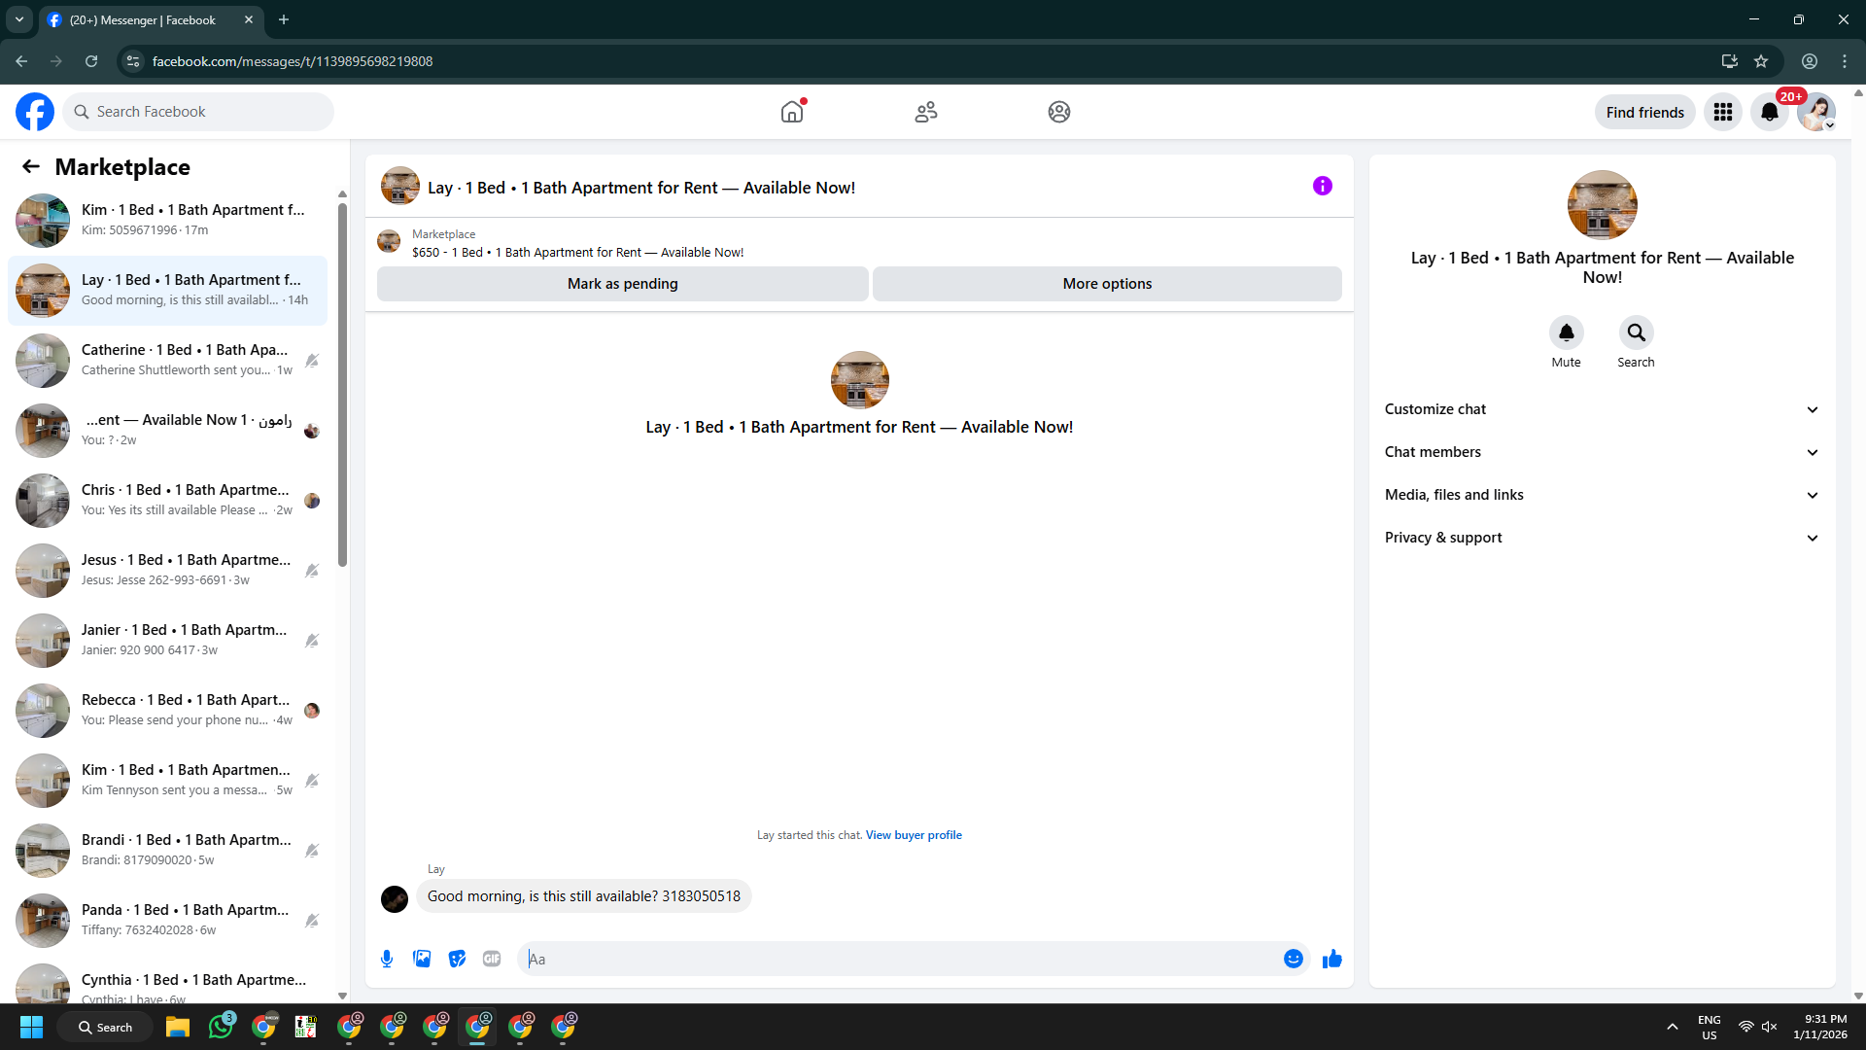Screen dimensions: 1866x1050
Task: Reload the page in Chrome
Action: pos(91,61)
